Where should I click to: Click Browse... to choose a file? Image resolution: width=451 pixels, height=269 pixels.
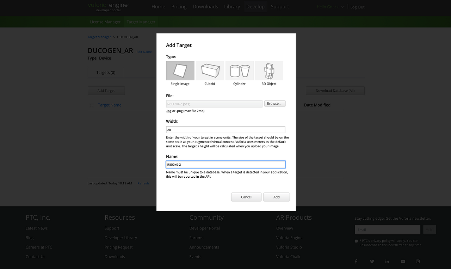pyautogui.click(x=274, y=104)
